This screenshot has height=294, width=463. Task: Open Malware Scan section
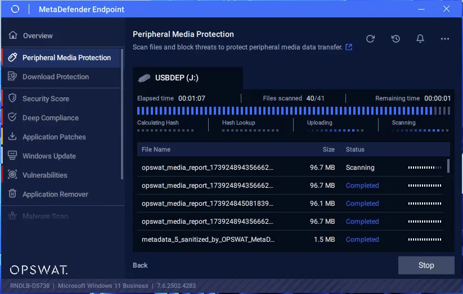(45, 216)
